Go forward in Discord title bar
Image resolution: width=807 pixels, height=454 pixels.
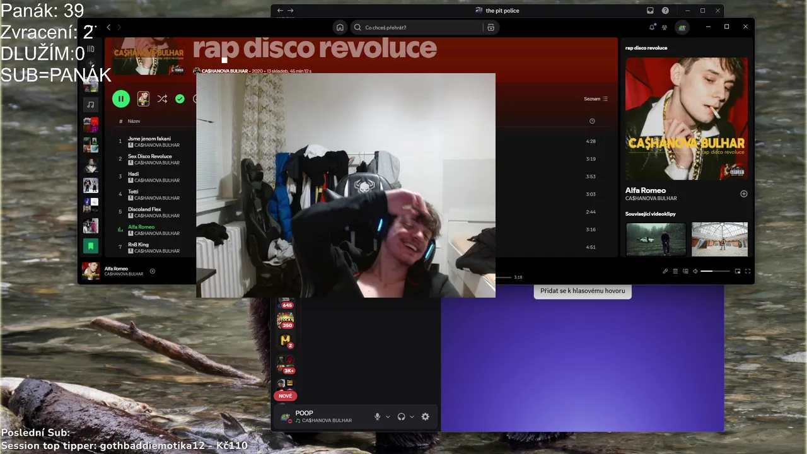pyautogui.click(x=291, y=11)
